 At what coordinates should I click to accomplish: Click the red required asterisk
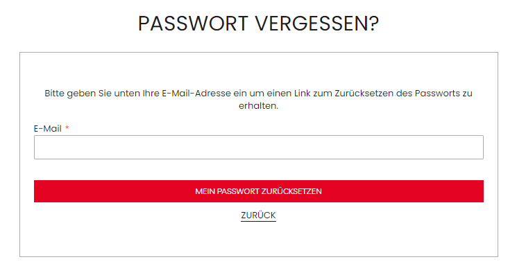coord(67,128)
